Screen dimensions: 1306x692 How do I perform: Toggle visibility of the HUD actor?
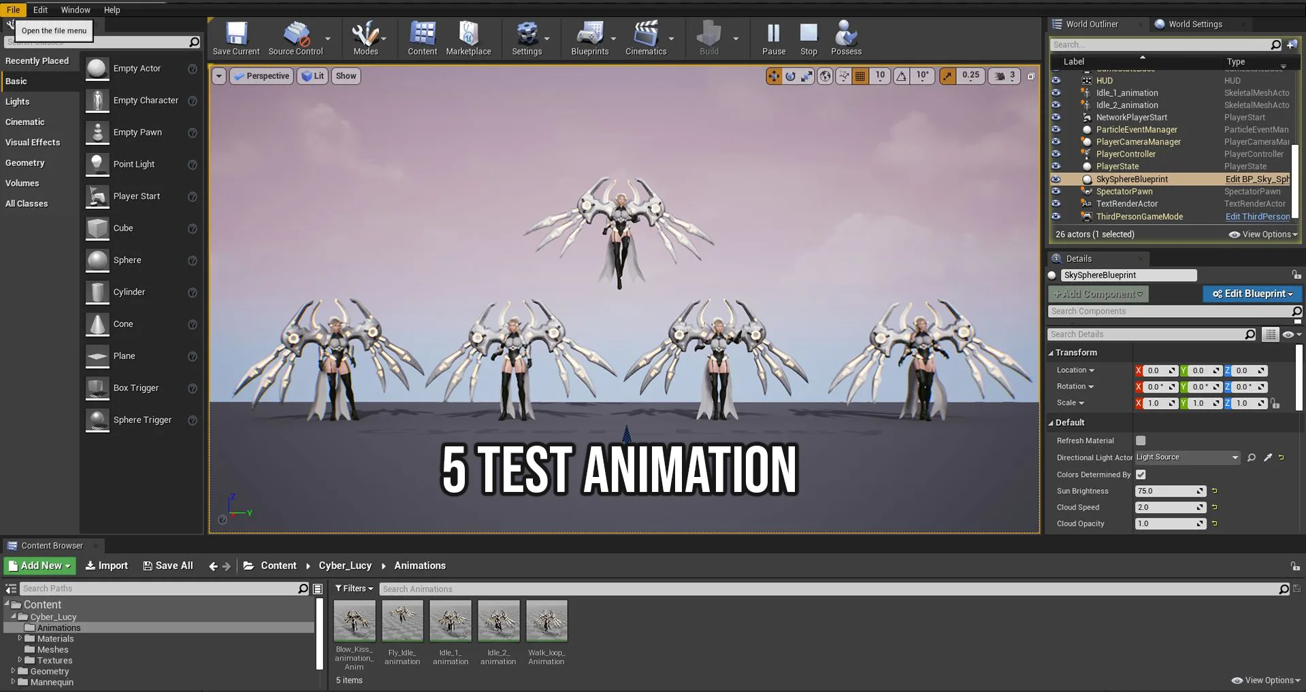coord(1056,80)
